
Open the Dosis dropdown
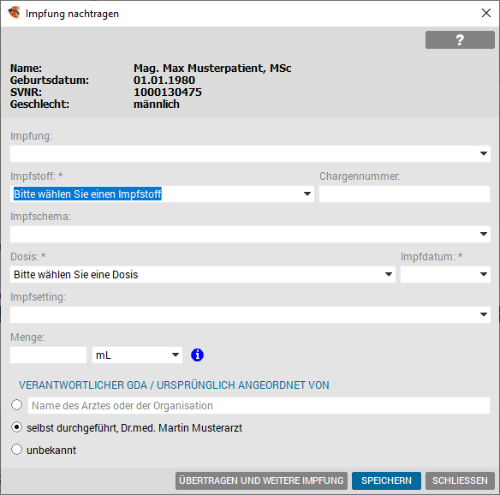(x=389, y=274)
